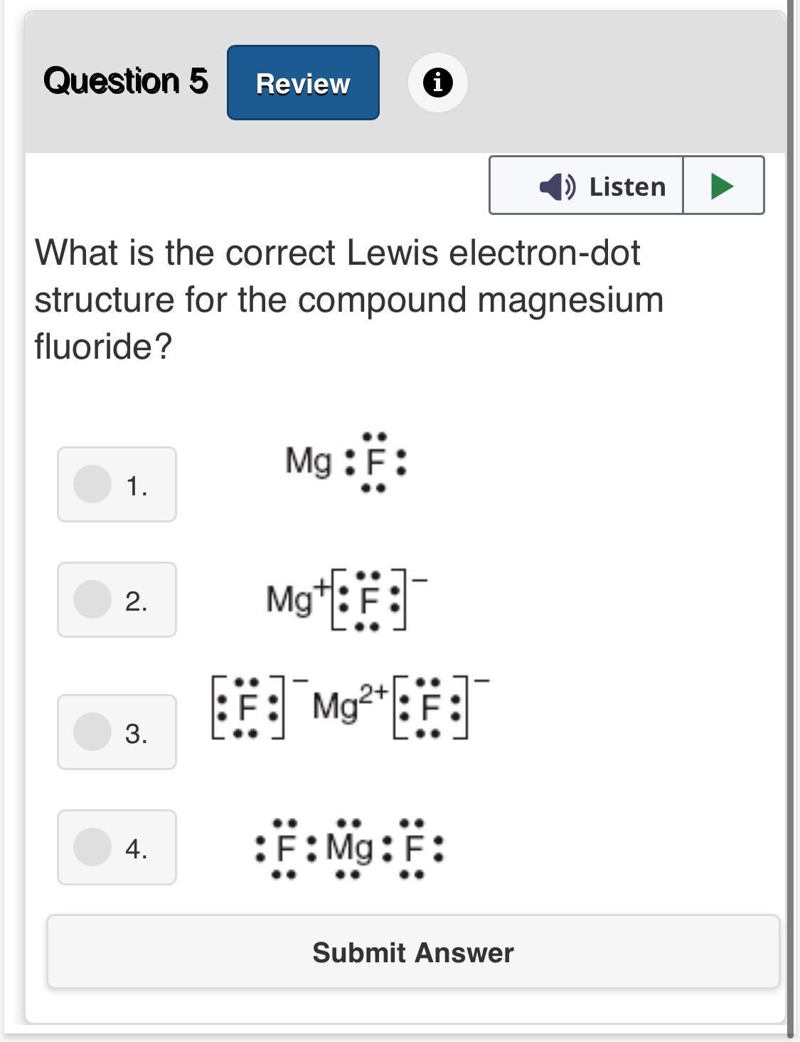Viewport: 800px width, 1042px height.
Task: Submit the answer
Action: coord(413,952)
